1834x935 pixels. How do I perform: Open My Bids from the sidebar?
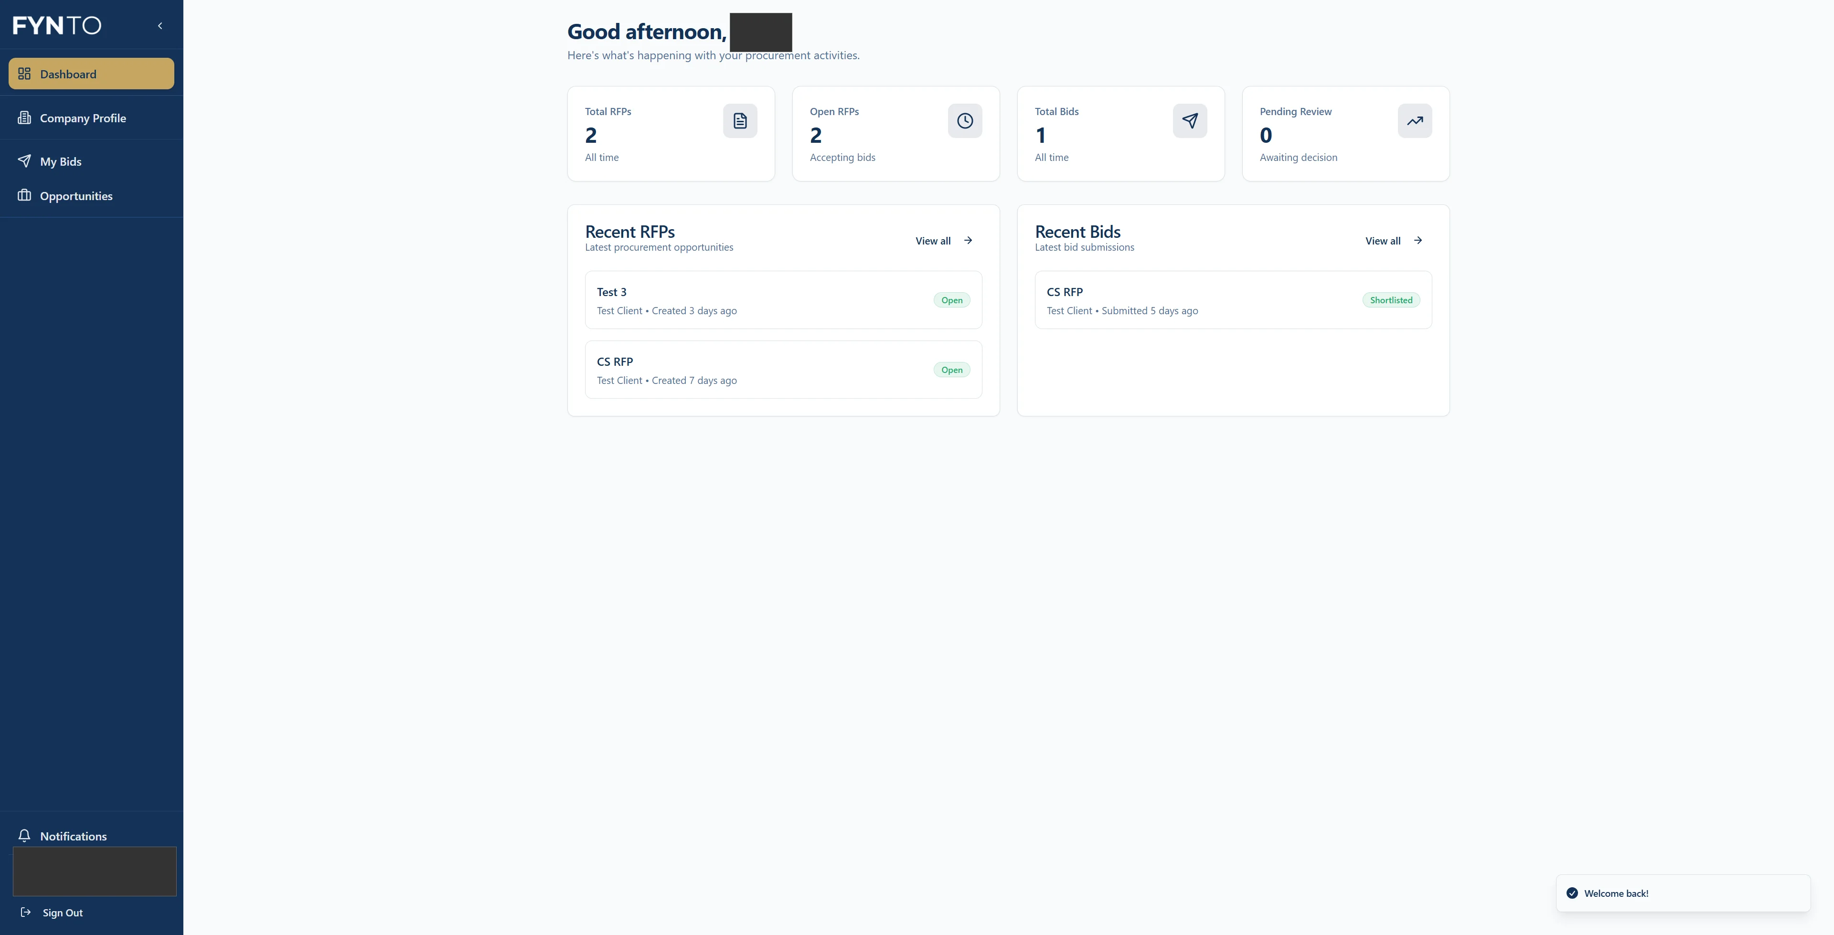pos(61,161)
